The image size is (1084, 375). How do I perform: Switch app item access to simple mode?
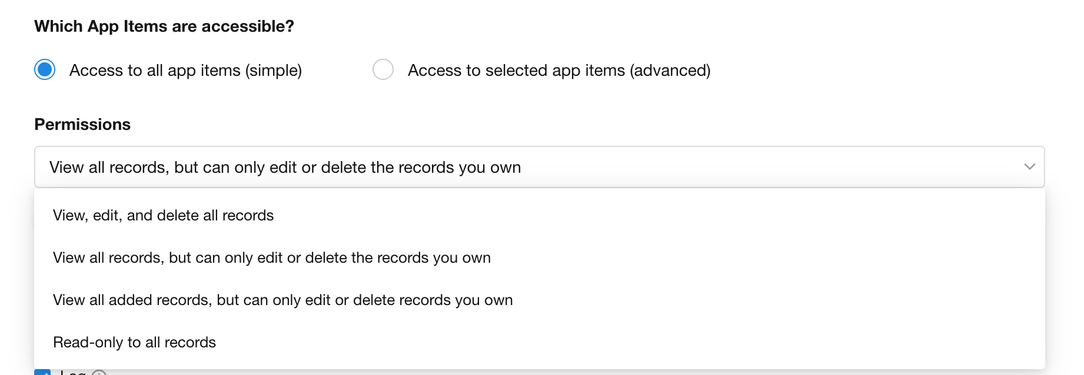(45, 69)
